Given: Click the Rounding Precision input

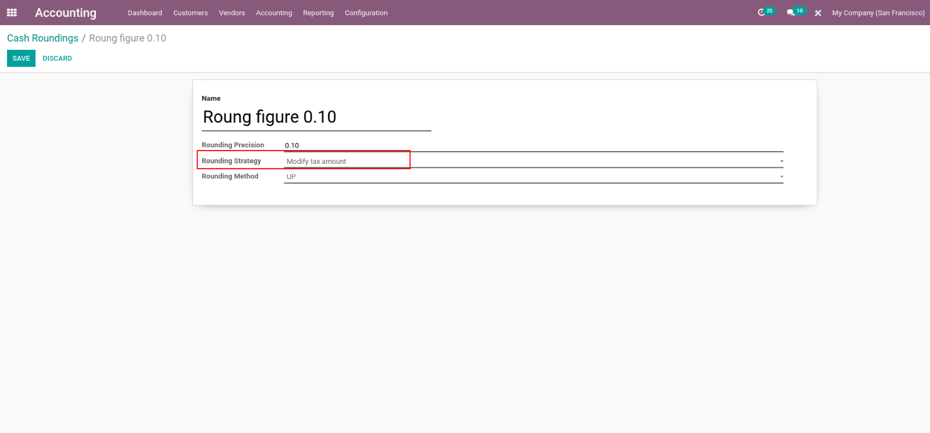Looking at the screenshot, I should pos(534,145).
